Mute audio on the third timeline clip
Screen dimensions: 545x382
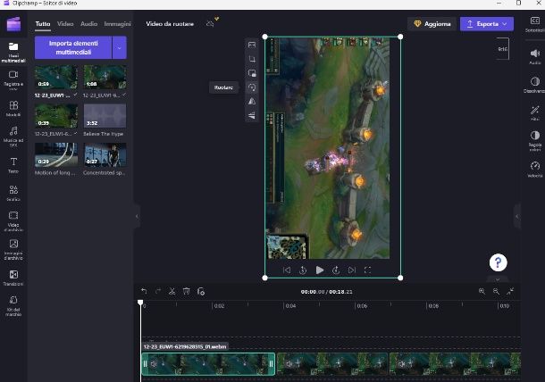pos(402,363)
